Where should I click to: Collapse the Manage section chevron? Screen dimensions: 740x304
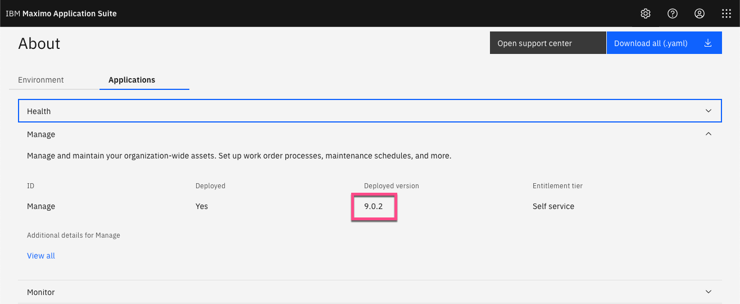709,134
